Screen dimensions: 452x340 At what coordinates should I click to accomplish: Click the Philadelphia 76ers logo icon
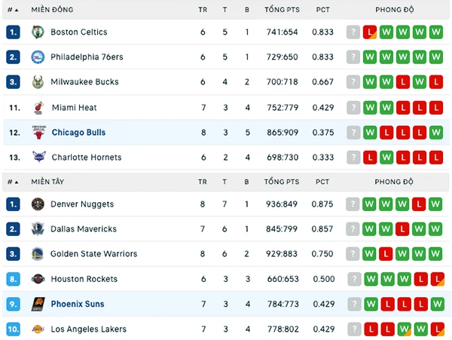pyautogui.click(x=38, y=57)
